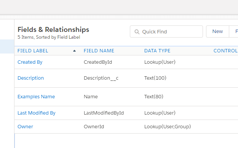Click the magnifier icon in Quick Find
238x148 pixels.
pyautogui.click(x=137, y=32)
